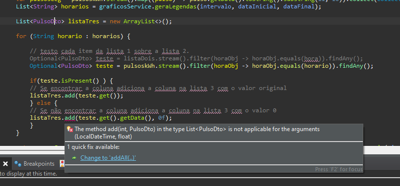Viewport: 400px width, 186px height.
Task: Click the 'Press F2 for focus' hint
Action: coord(339,169)
